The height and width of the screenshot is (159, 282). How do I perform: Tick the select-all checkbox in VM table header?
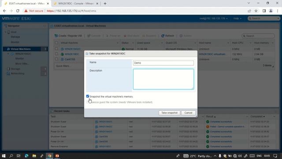pyautogui.click(x=56, y=43)
